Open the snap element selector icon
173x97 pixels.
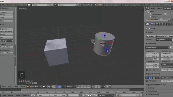[103, 87]
